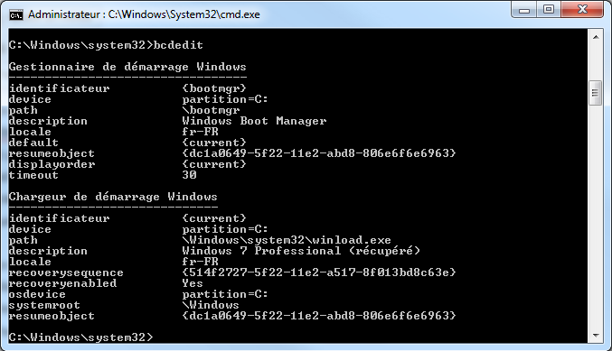Select the Chargeur de démarrage Windows heading
The height and width of the screenshot is (351, 612).
tap(113, 197)
